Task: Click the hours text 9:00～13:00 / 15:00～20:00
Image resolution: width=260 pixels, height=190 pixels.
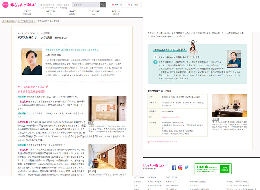Action: coord(173,123)
